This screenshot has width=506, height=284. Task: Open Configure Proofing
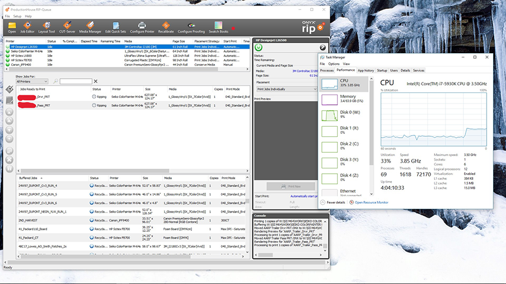pyautogui.click(x=191, y=25)
